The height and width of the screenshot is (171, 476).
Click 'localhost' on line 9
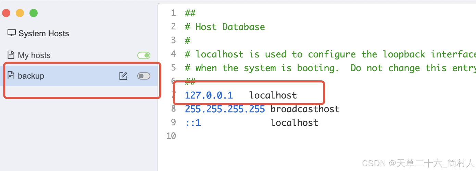295,122
